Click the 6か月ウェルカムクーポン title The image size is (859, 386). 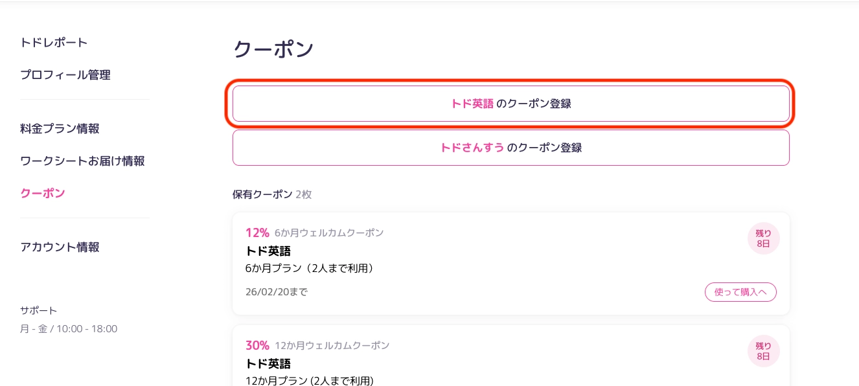pyautogui.click(x=328, y=233)
